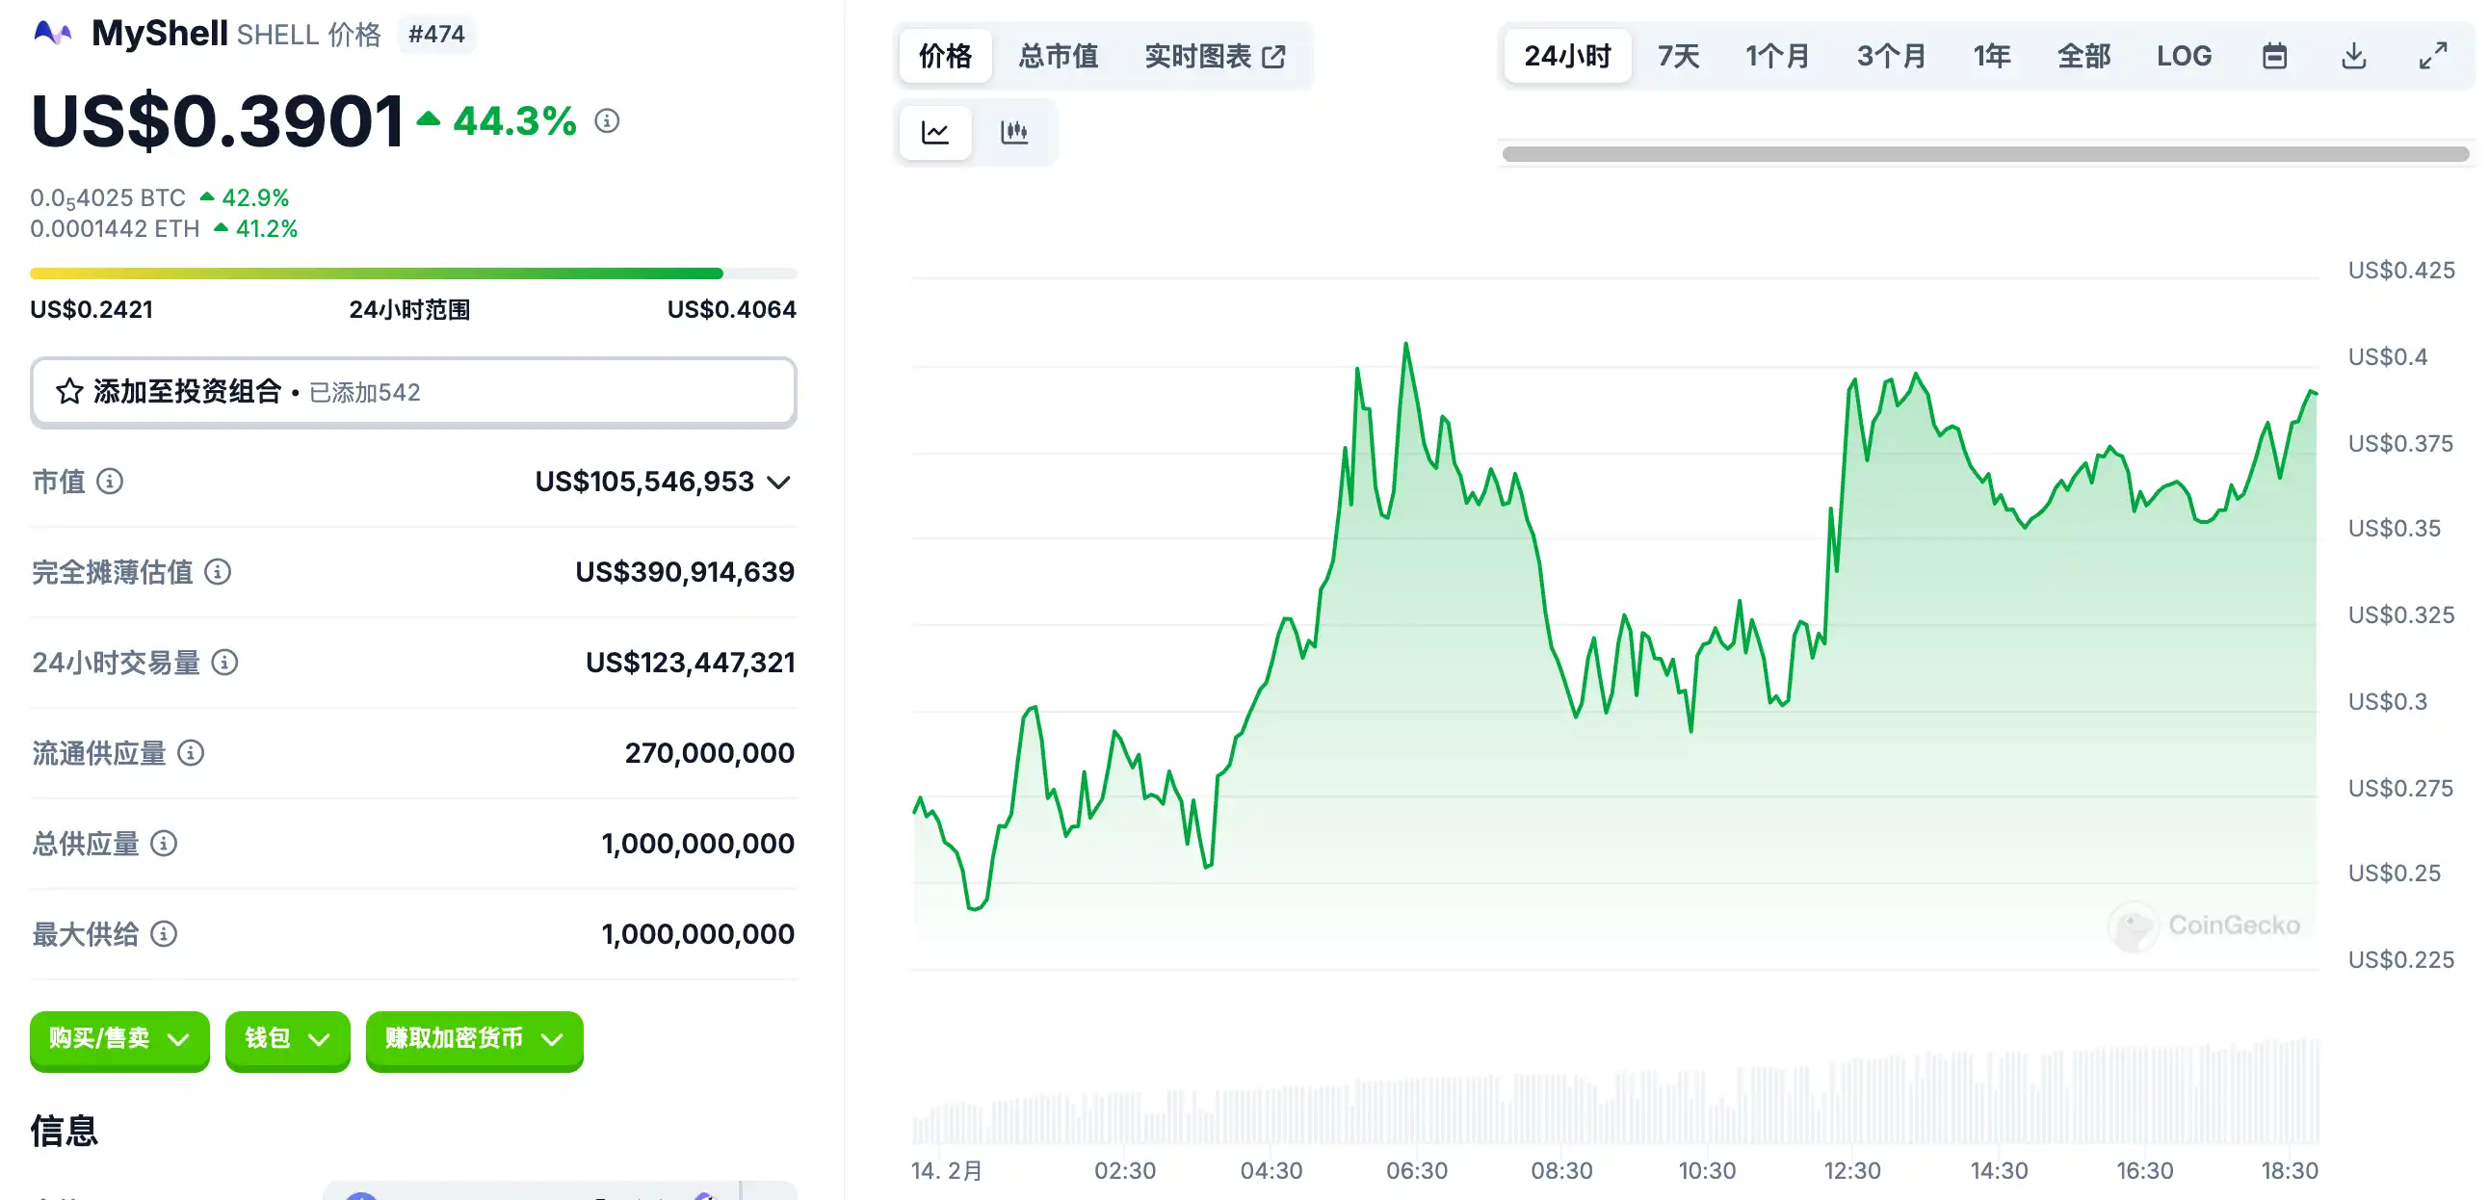Open the calendar date range picker
Screen dimensions: 2489x1200
point(2274,56)
